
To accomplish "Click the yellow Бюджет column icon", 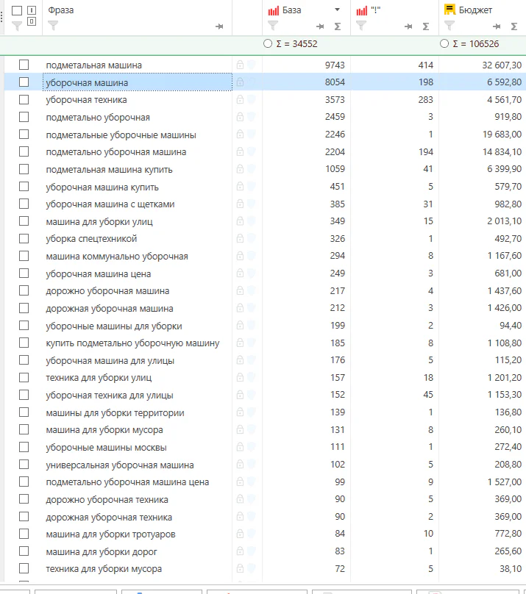I will [449, 10].
